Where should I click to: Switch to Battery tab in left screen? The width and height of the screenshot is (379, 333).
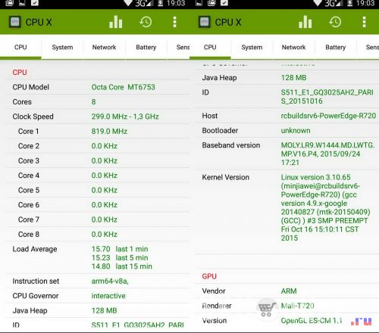click(146, 48)
